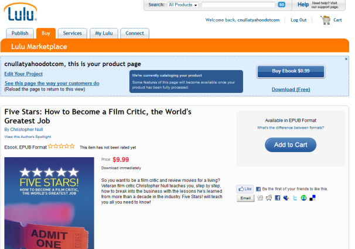Share on StumbleUpon icon
The image size is (355, 249).
(x=303, y=198)
